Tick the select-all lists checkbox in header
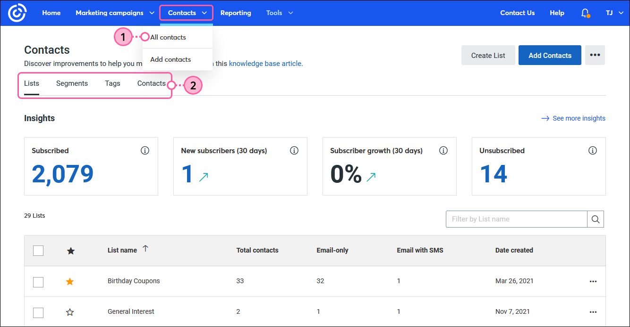 (x=38, y=251)
